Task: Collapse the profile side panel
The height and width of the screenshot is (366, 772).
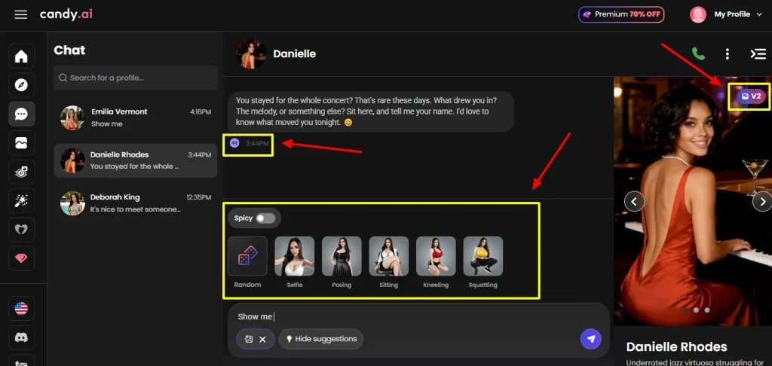Action: pyautogui.click(x=757, y=54)
